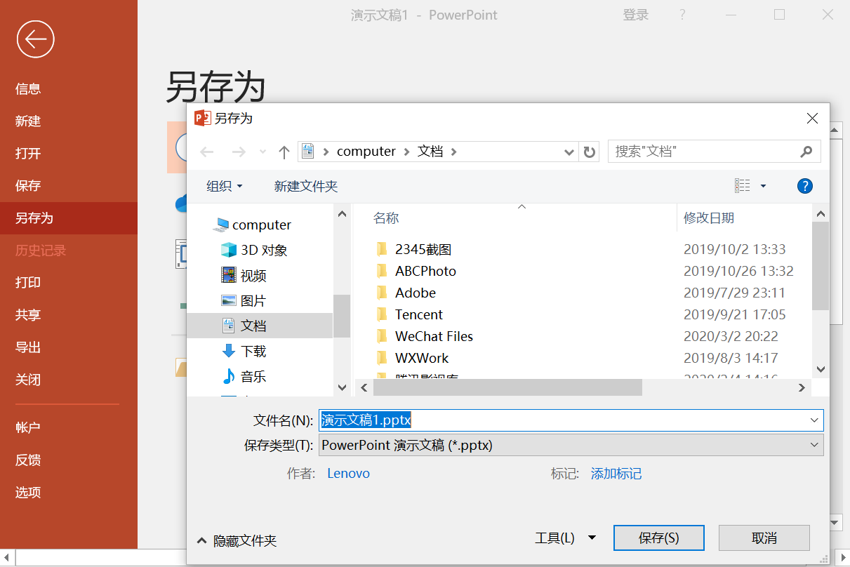Click the 新建文件夹 button
850x567 pixels.
point(306,186)
